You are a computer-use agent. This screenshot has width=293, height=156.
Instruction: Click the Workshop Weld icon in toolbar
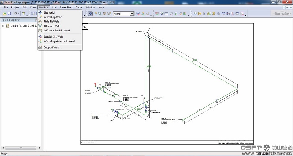[95, 14]
